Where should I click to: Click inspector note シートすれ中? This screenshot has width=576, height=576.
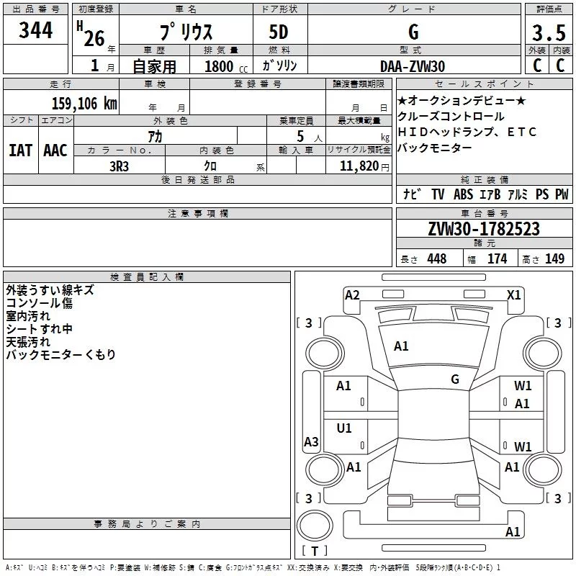click(40, 329)
